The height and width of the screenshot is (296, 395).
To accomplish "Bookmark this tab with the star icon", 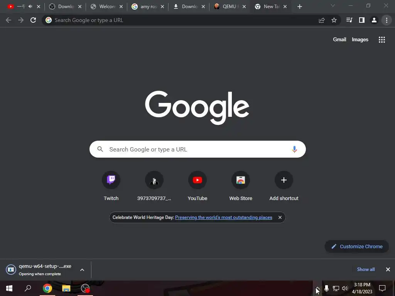I will pos(334,20).
